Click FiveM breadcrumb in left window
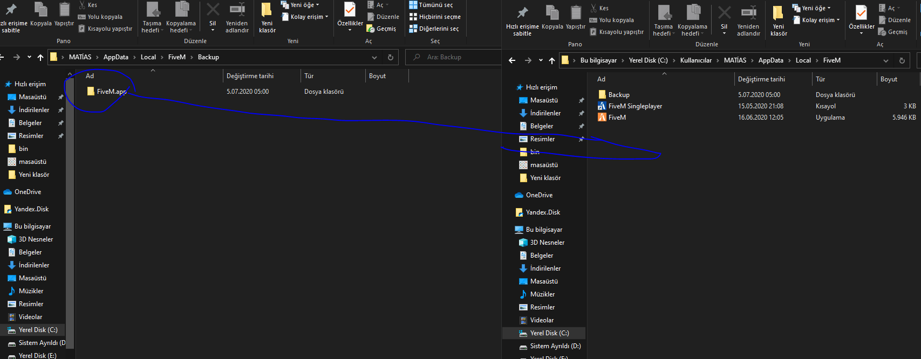This screenshot has height=359, width=921. (x=177, y=57)
